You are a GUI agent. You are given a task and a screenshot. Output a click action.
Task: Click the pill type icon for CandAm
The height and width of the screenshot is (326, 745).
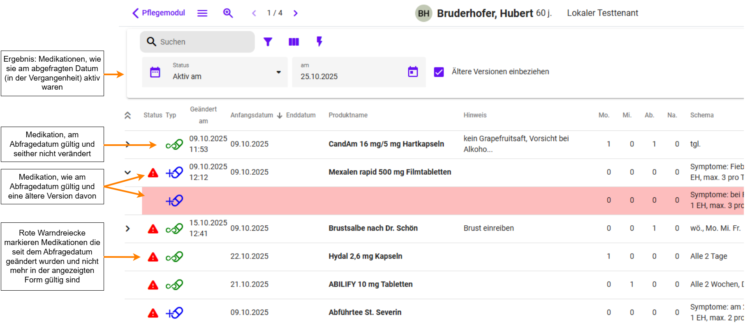coord(174,145)
